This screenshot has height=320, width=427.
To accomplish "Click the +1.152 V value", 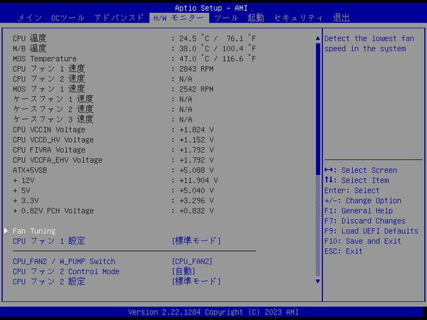I will [x=196, y=140].
